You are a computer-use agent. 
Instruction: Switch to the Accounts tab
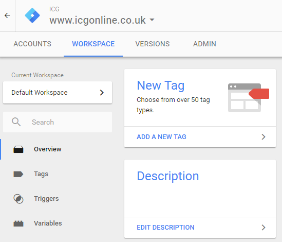(x=32, y=44)
